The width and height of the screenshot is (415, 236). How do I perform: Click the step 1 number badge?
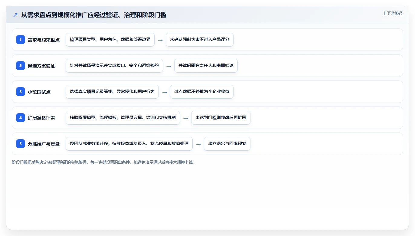click(x=21, y=40)
